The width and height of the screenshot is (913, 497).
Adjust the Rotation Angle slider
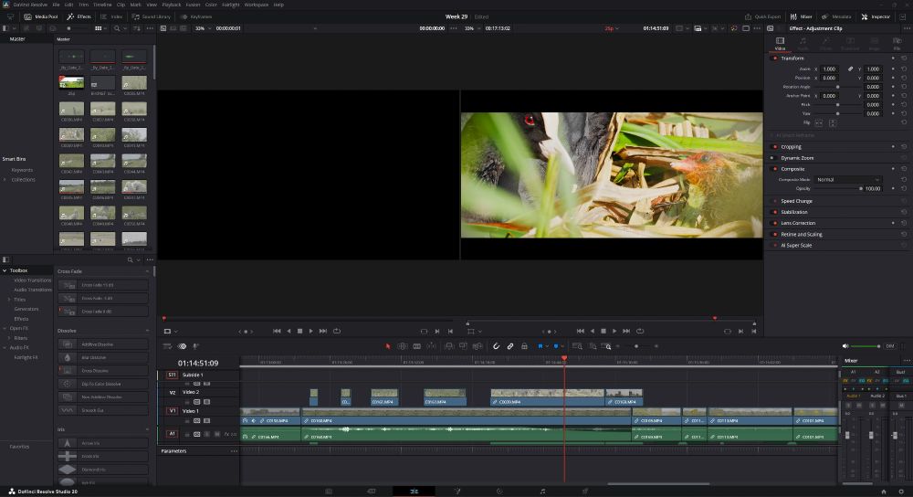pos(838,87)
